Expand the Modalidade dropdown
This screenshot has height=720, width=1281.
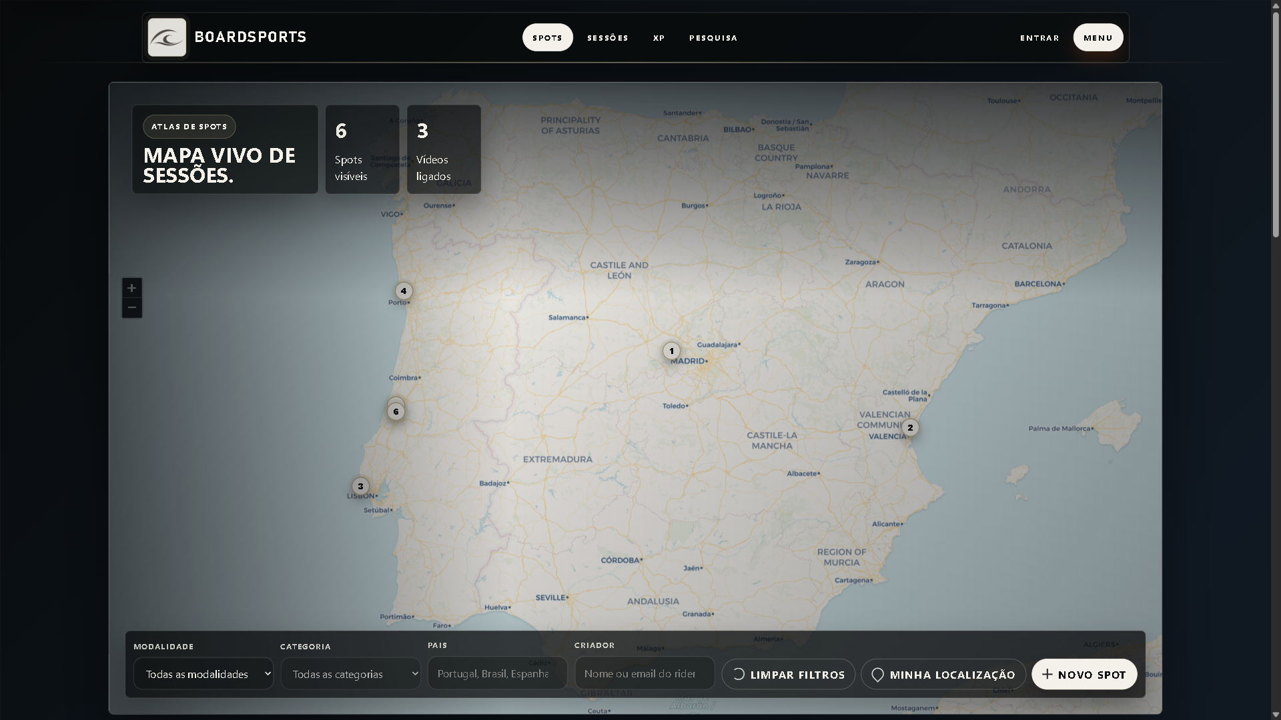[x=203, y=674]
